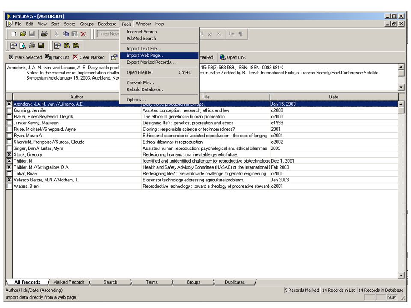Switch to the Marked Records tab
Image resolution: width=411 pixels, height=308 pixels.
pos(69,282)
